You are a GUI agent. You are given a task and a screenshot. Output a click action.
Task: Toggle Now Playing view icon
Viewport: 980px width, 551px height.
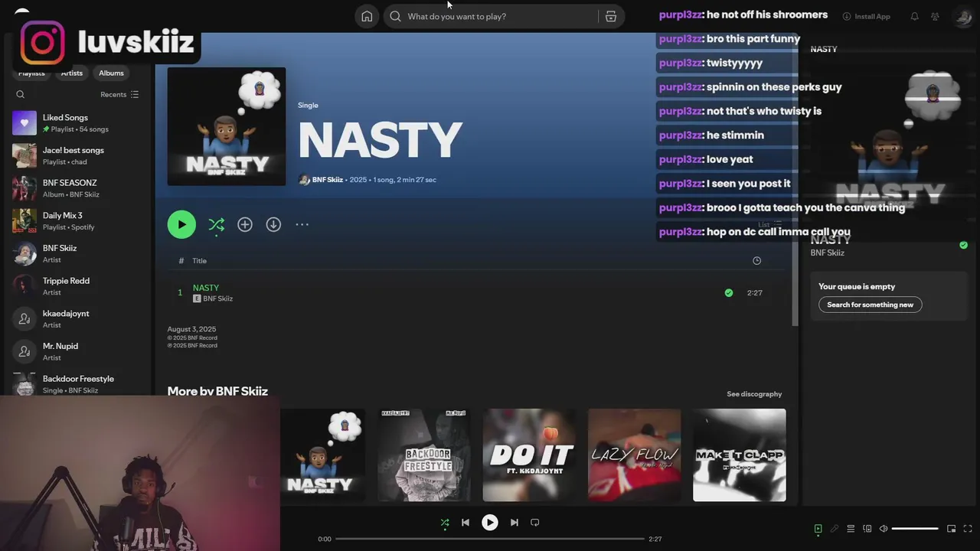(x=818, y=529)
